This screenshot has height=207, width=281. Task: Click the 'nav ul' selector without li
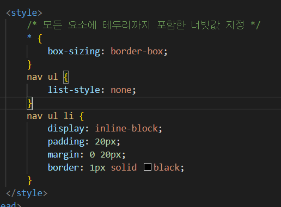click(x=42, y=77)
